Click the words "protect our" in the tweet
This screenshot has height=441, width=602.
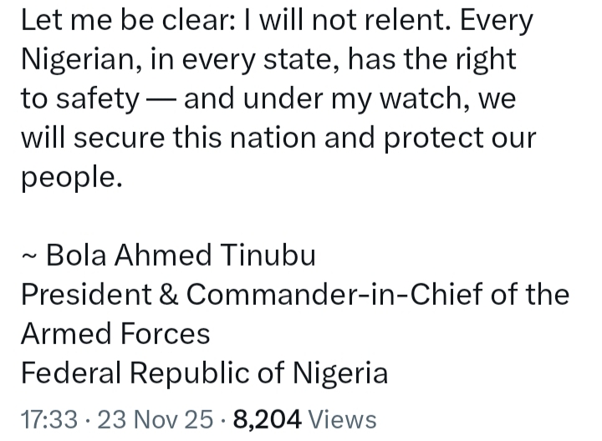tap(460, 139)
